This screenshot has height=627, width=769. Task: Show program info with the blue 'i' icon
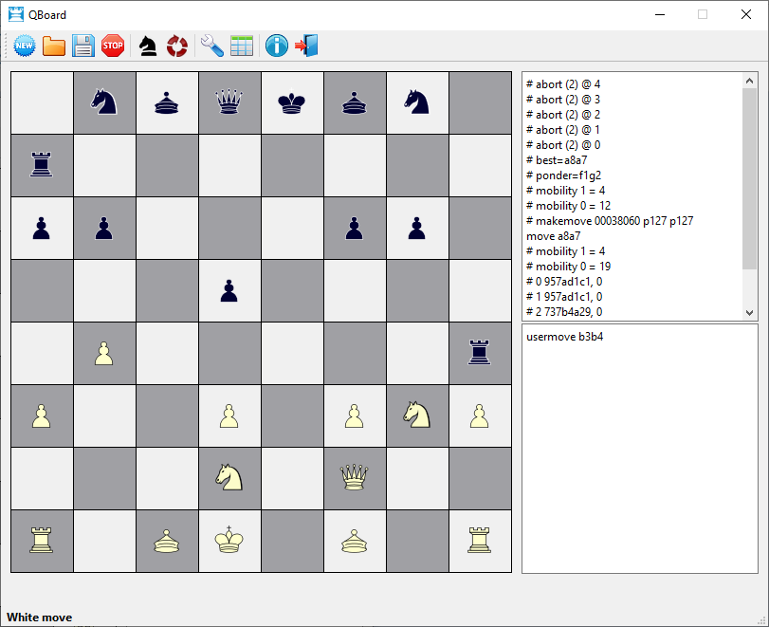(277, 46)
